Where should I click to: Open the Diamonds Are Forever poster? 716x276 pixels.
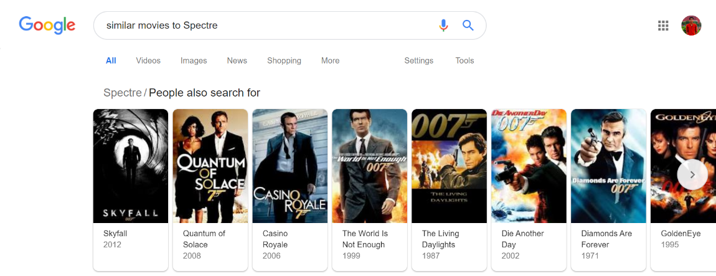[608, 166]
